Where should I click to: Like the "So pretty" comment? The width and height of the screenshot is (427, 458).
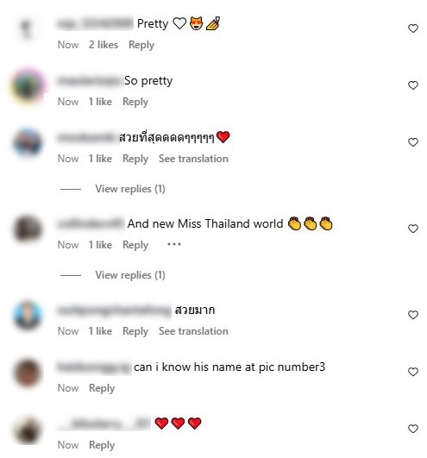(412, 85)
